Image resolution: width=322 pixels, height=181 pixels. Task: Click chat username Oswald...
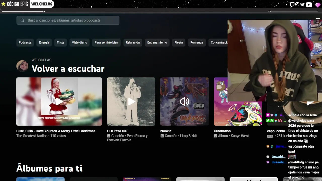[x=278, y=157]
